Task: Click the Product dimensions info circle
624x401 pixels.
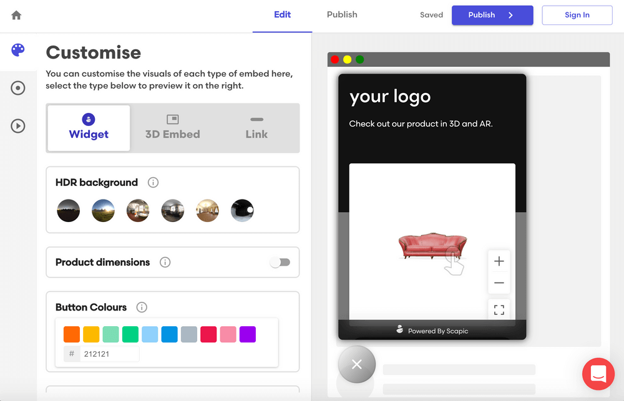Action: coord(165,262)
